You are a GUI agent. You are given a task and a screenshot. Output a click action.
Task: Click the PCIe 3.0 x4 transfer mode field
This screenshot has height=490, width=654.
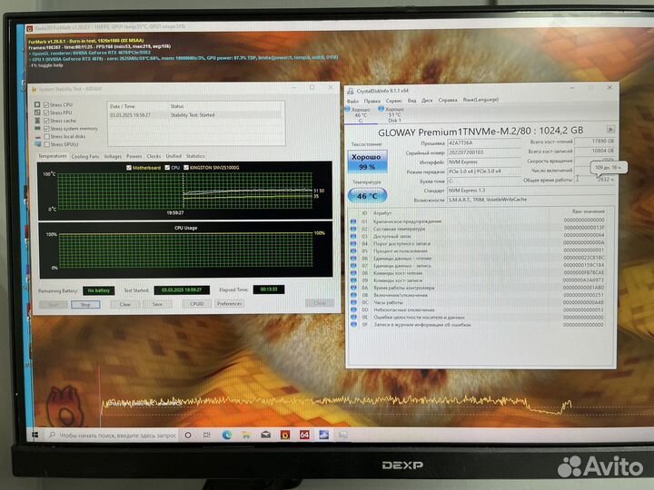[484, 171]
